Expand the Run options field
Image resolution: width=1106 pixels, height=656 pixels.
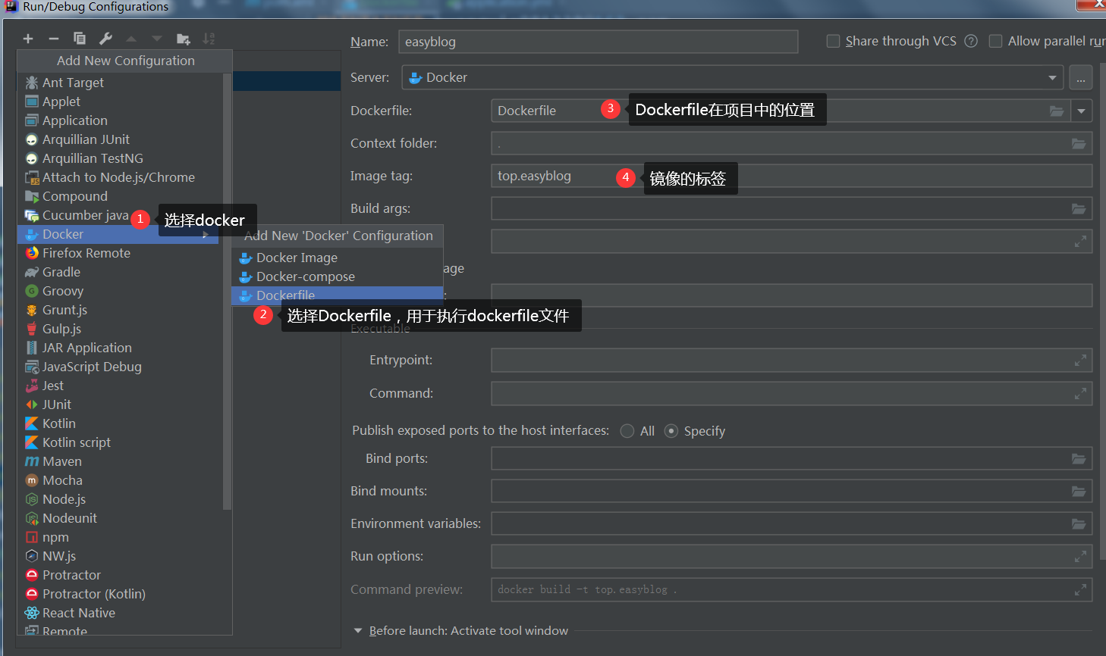[1080, 557]
